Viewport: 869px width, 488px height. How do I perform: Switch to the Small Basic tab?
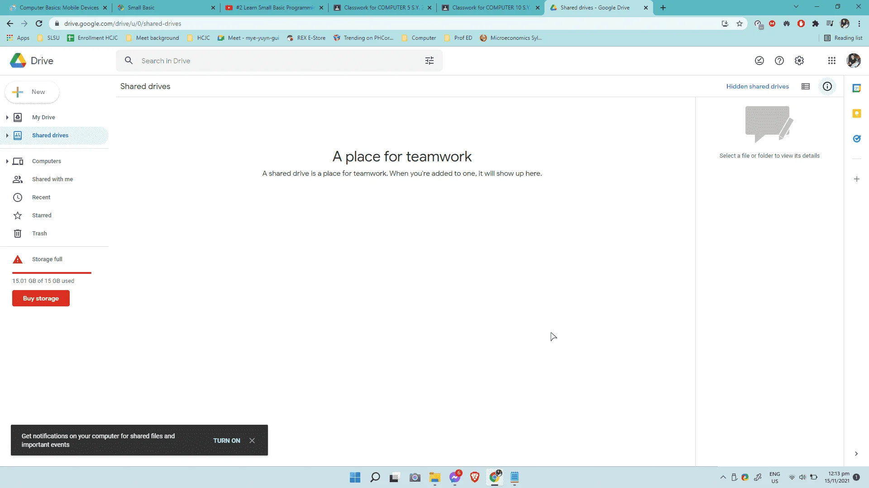pyautogui.click(x=165, y=8)
